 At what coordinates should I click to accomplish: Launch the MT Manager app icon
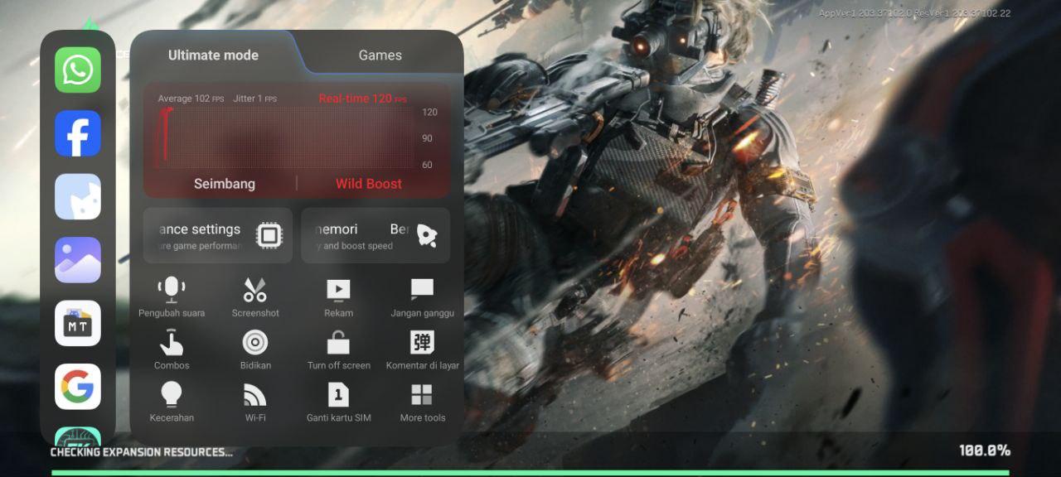coord(78,323)
